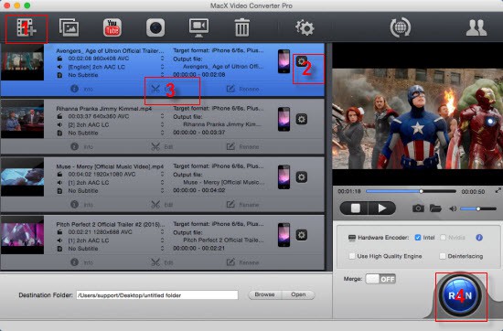Toggle the Merge switch on
Screen dimensions: 503x331
tap(380, 279)
